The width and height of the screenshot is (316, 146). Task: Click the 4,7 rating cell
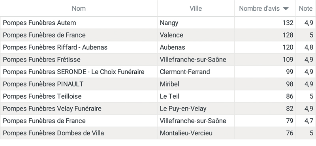[306, 121]
